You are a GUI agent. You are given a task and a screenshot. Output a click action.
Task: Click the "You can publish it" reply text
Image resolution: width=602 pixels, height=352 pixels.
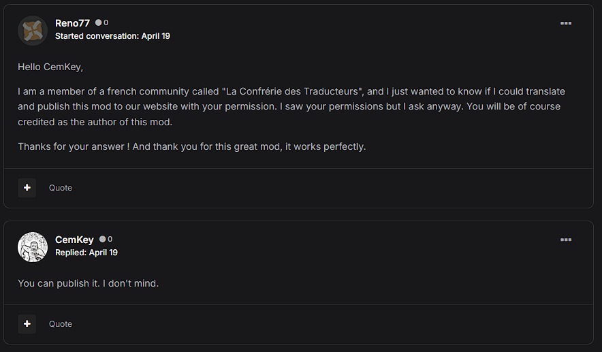click(89, 283)
